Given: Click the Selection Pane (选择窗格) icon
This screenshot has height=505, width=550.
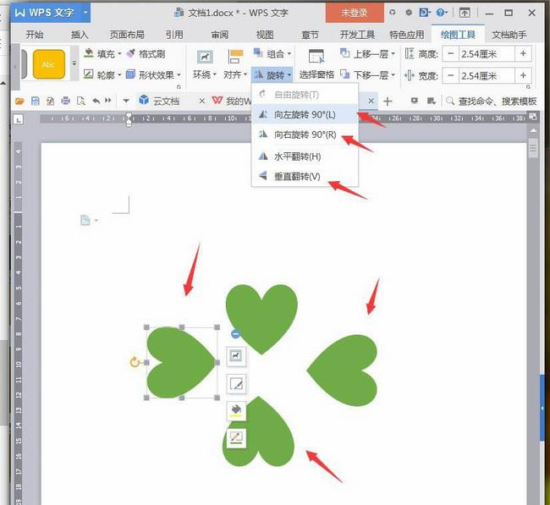Looking at the screenshot, I should (316, 56).
